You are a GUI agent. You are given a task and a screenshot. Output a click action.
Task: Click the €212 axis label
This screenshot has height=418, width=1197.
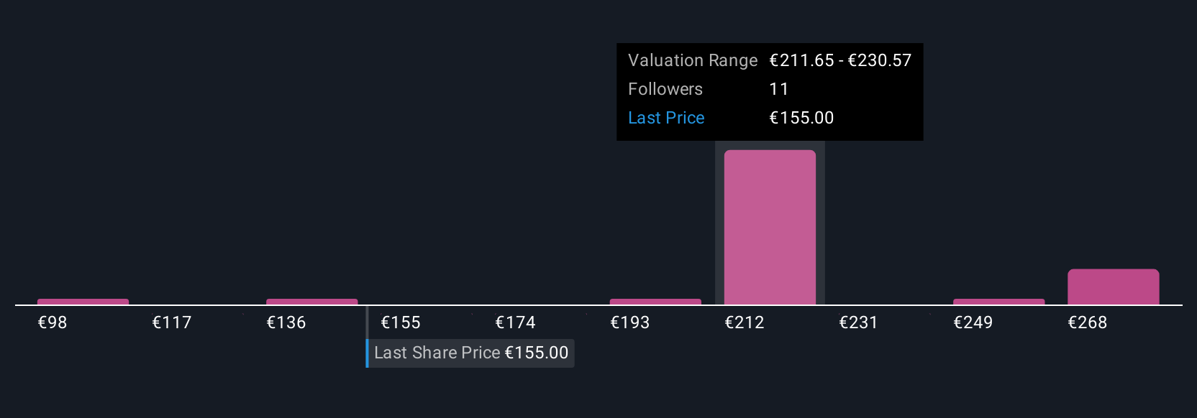(745, 322)
